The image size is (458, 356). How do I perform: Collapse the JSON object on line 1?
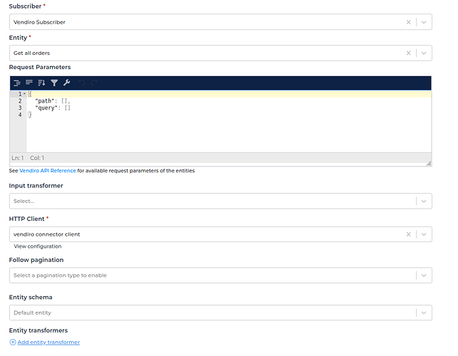tap(24, 94)
